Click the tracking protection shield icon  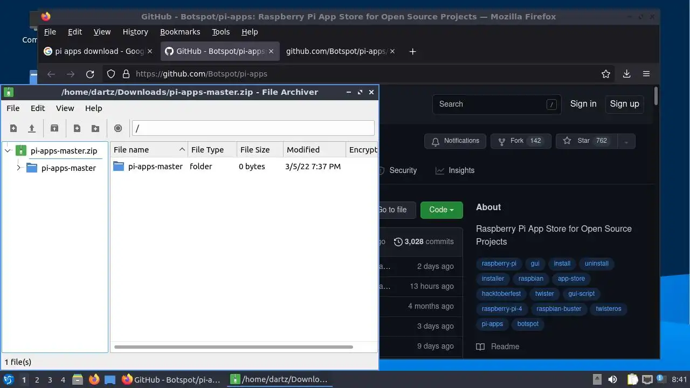(111, 74)
